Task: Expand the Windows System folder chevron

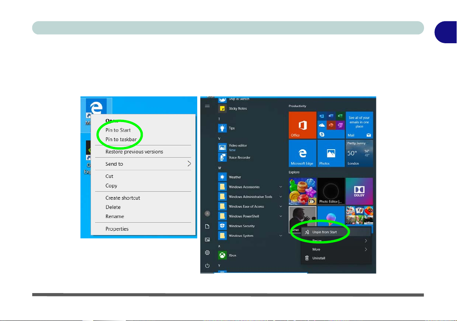Action: 280,236
